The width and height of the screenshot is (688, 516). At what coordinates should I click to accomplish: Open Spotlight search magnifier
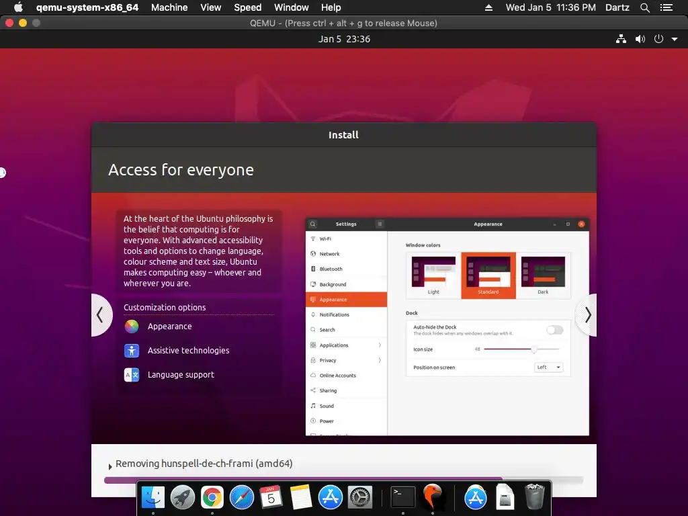[644, 7]
